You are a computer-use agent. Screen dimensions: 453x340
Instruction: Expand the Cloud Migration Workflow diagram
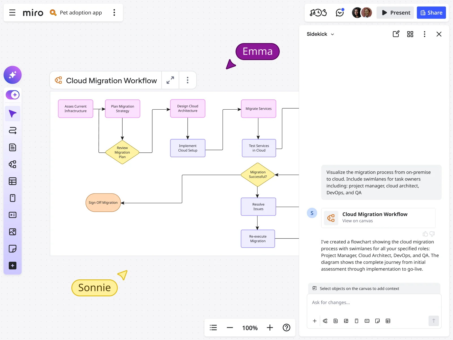pyautogui.click(x=170, y=80)
